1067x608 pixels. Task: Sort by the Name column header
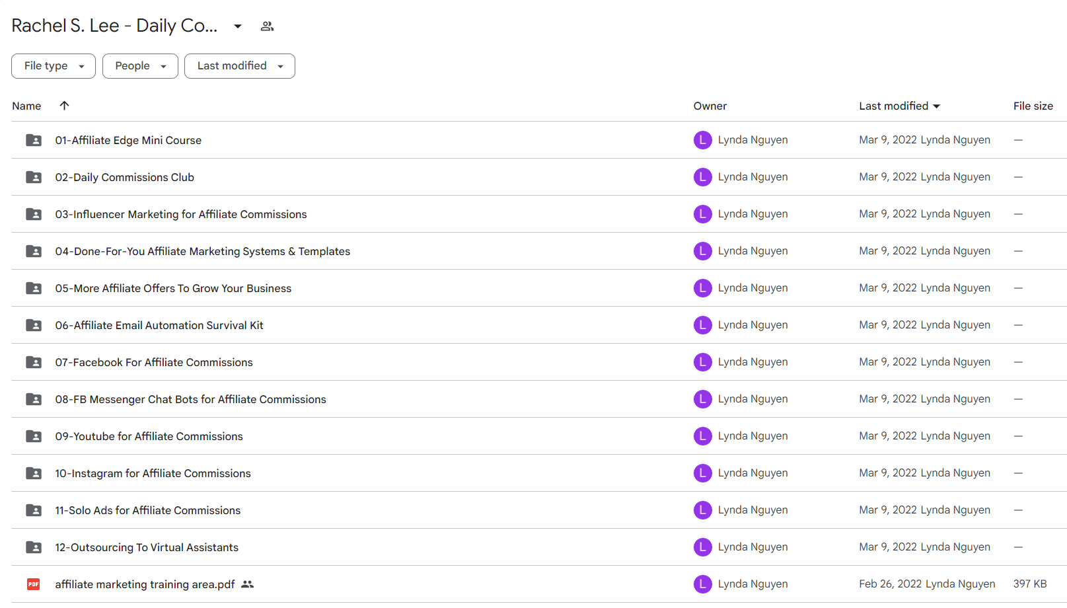26,106
